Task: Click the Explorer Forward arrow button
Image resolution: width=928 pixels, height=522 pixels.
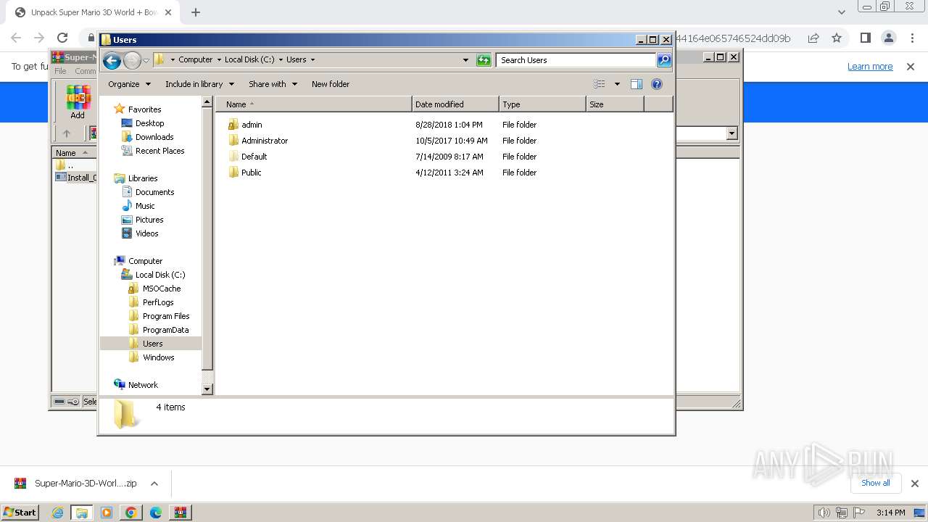Action: [x=132, y=60]
